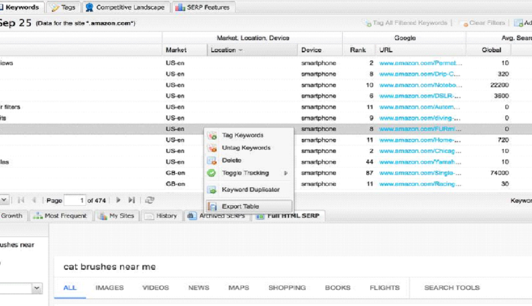This screenshot has width=532, height=306.
Task: Select the ALL search results tab
Action: [70, 288]
